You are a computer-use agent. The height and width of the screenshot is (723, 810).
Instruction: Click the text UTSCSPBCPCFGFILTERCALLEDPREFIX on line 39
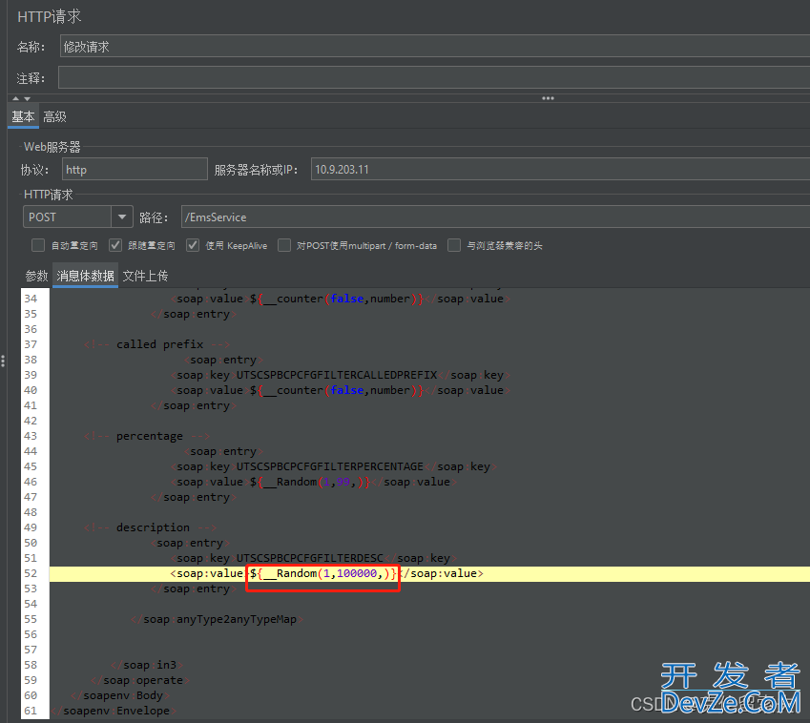[x=336, y=375]
